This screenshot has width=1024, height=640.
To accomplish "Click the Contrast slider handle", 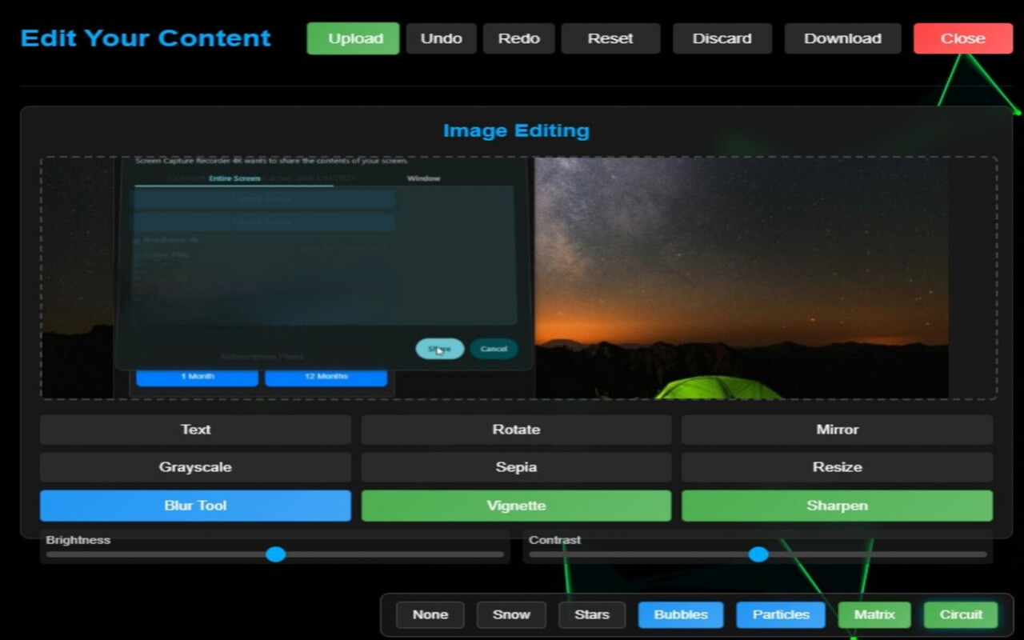I will (x=758, y=554).
